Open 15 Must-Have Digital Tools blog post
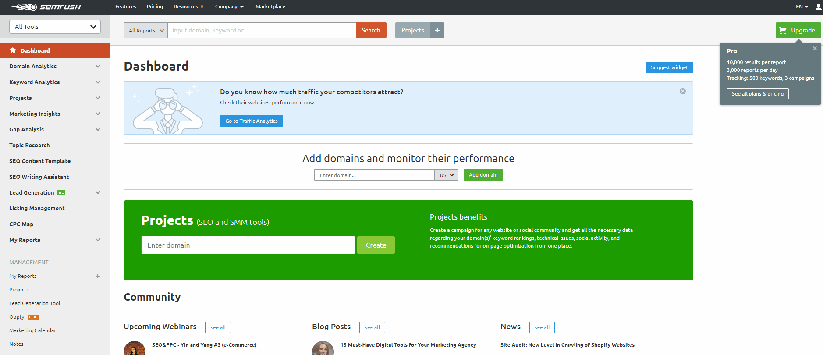The height and width of the screenshot is (355, 823). 408,345
